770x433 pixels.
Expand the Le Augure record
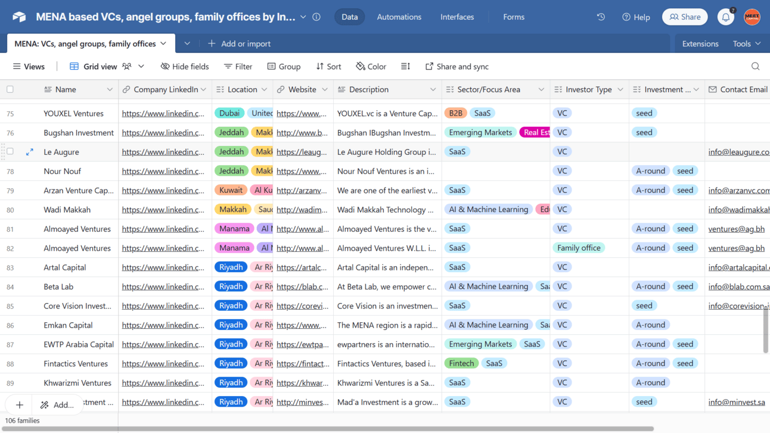[29, 152]
